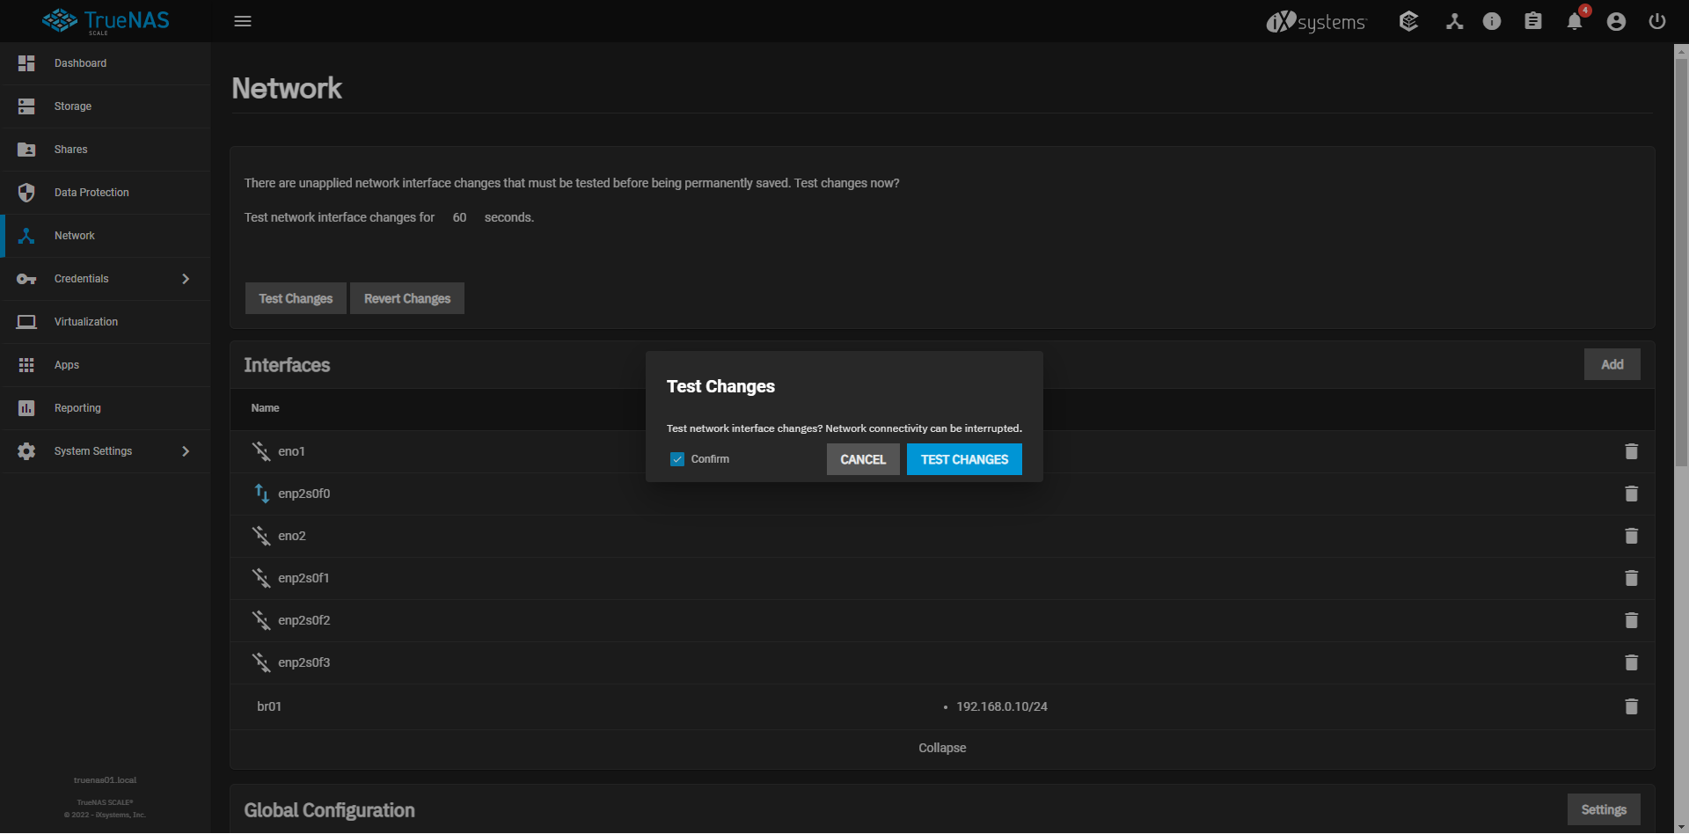Click CANCEL in the dialog
Image resolution: width=1689 pixels, height=834 pixels.
(x=862, y=459)
